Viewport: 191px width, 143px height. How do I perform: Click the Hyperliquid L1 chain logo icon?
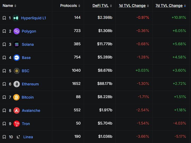tap(16, 18)
